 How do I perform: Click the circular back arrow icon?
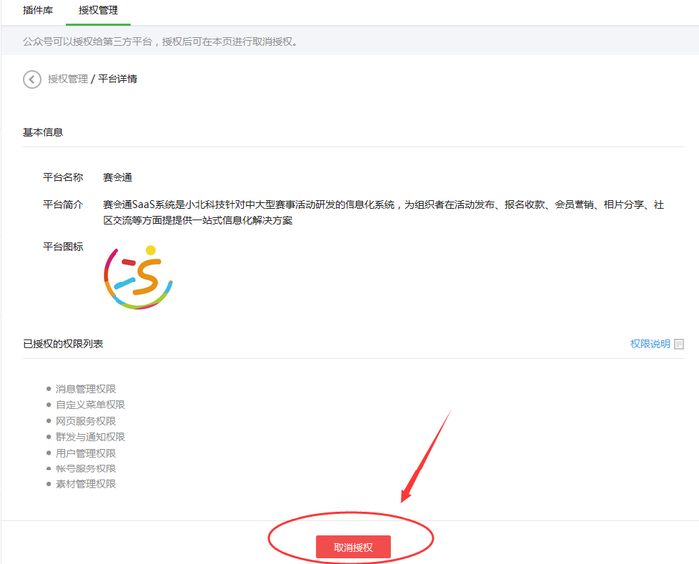tap(32, 79)
